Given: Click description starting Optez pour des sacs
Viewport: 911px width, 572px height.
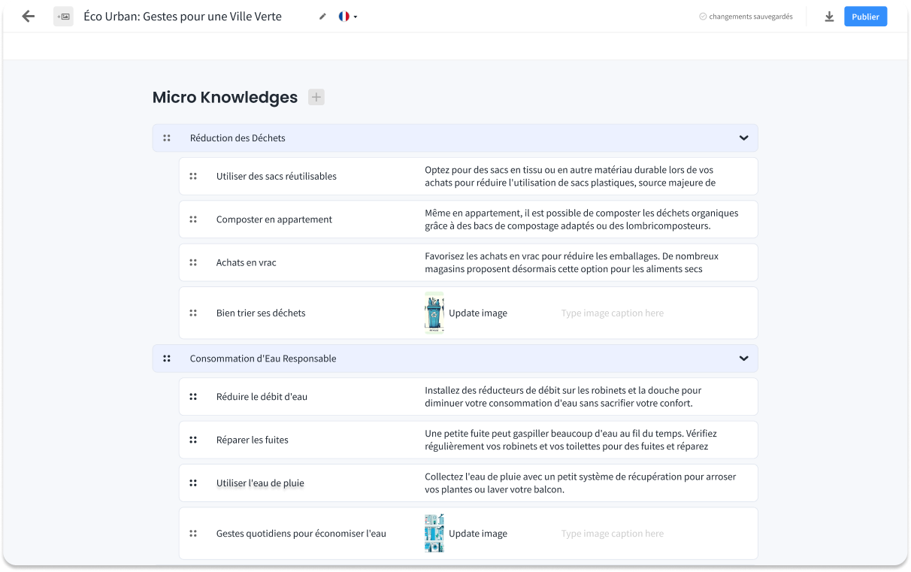Looking at the screenshot, I should [x=570, y=177].
